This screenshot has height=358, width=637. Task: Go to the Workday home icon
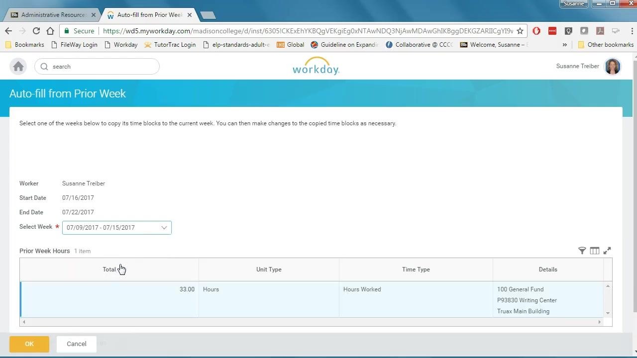(18, 67)
